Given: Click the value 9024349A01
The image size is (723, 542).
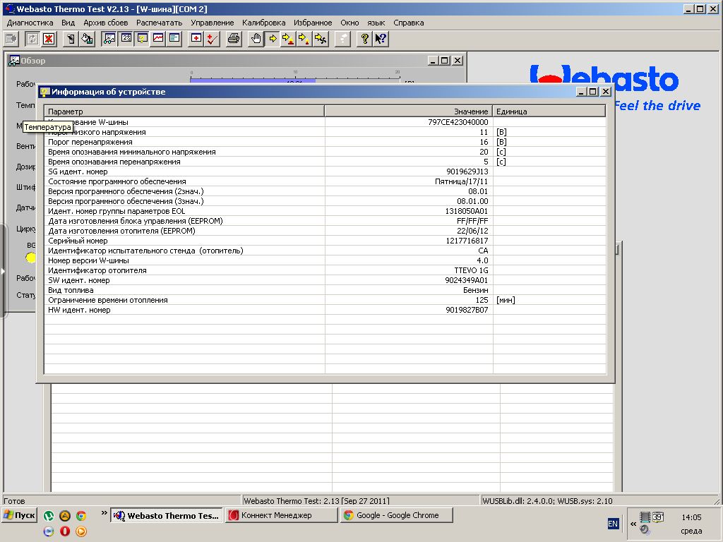Looking at the screenshot, I should [x=466, y=280].
